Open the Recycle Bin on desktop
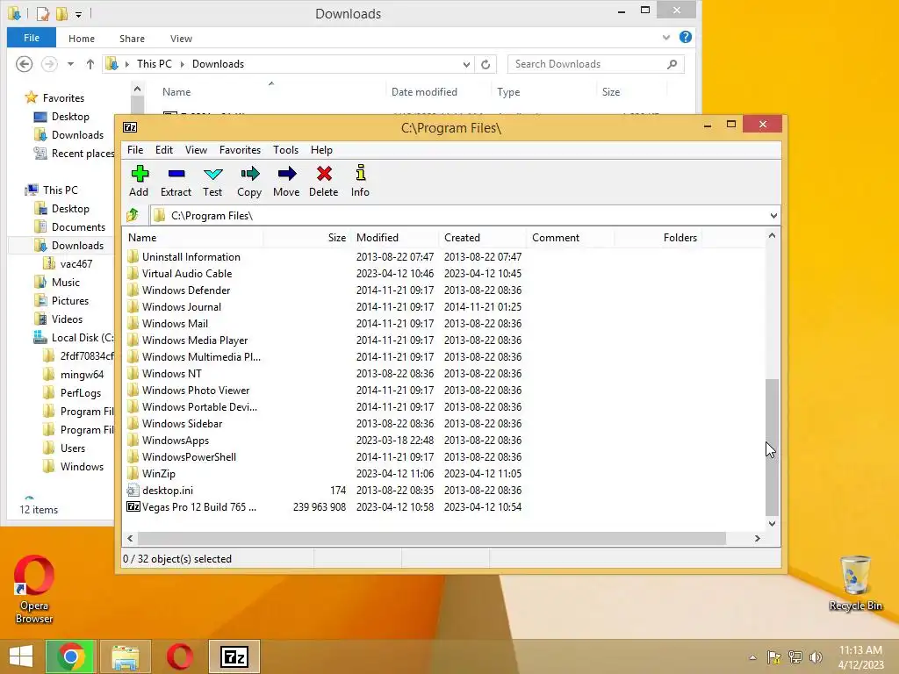The height and width of the screenshot is (674, 899). [855, 583]
